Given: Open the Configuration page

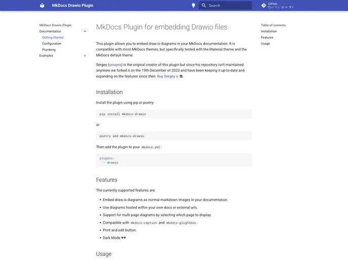Looking at the screenshot, I should pos(52,44).
